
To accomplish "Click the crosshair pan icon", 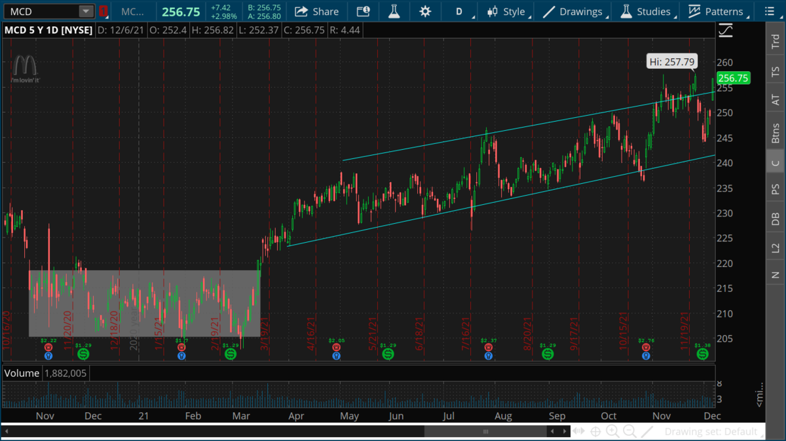I will 596,431.
